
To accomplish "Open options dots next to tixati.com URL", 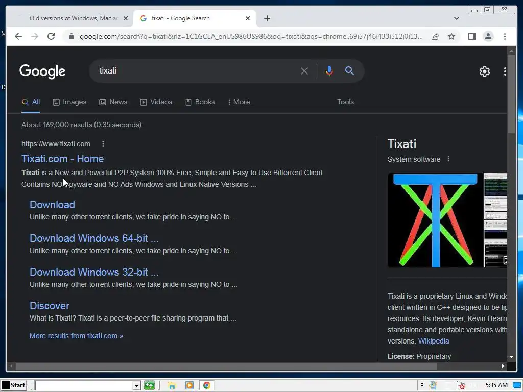I will click(x=103, y=144).
